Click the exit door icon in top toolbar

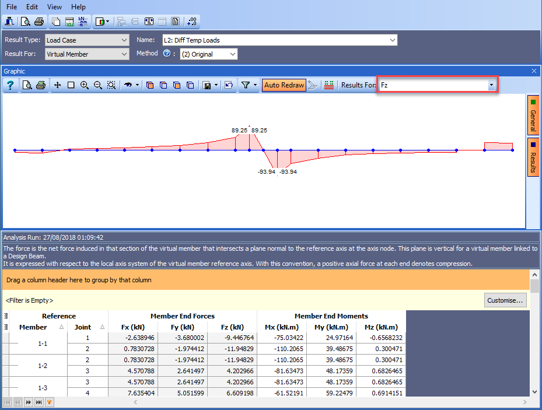[x=9, y=22]
